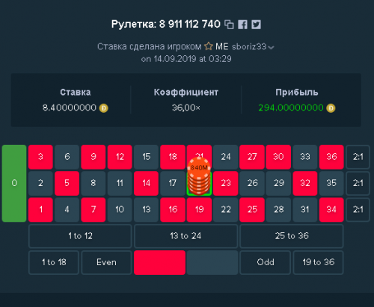Select roulette number 35
Image resolution: width=374 pixels, height=307 pixels.
tap(331, 183)
